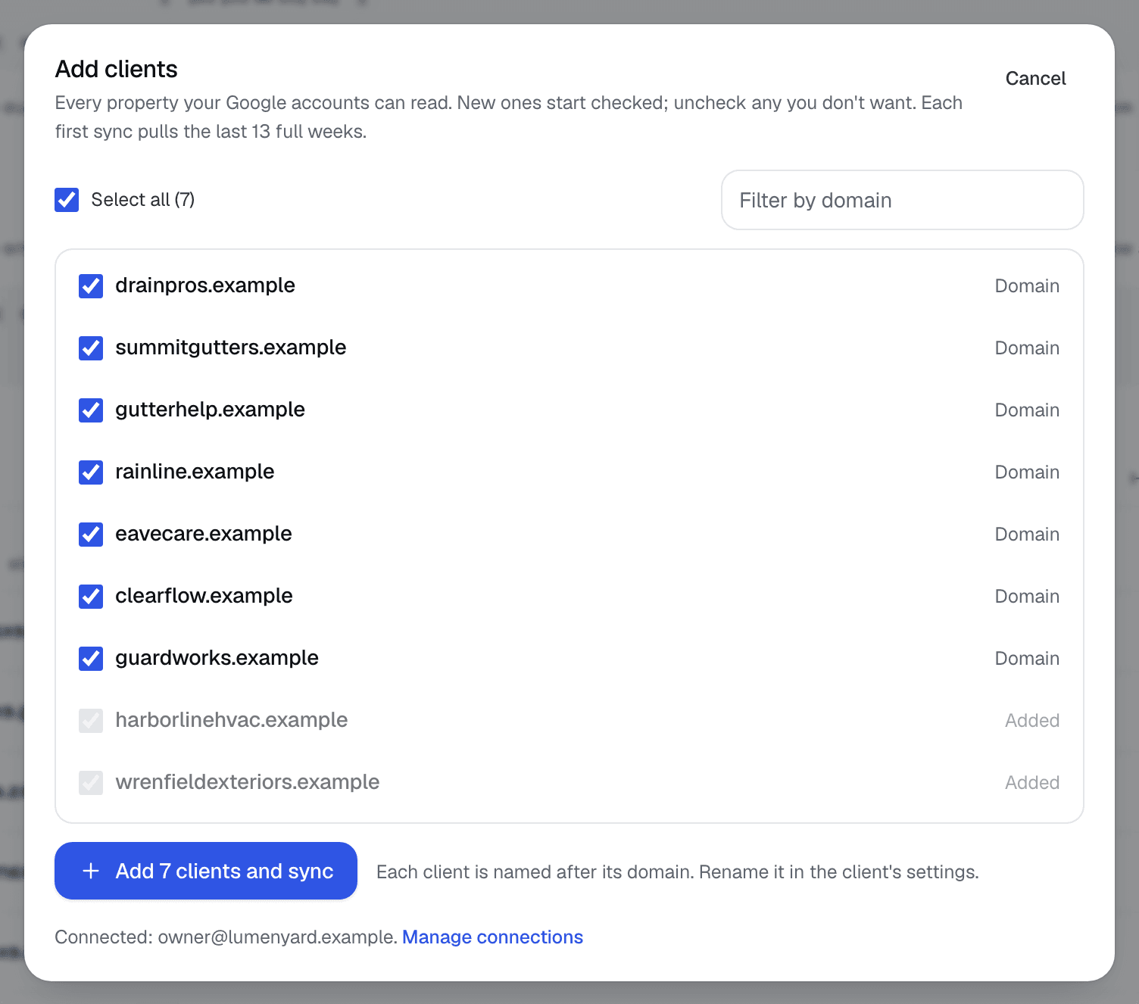Uncheck the gutterhelp.example checkbox
The image size is (1139, 1004).
(x=91, y=410)
